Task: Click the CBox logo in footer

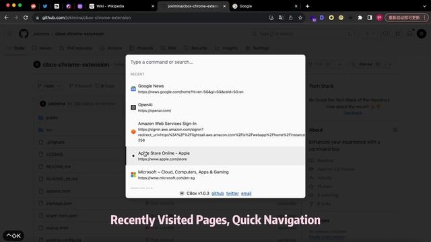Action: pos(182,194)
